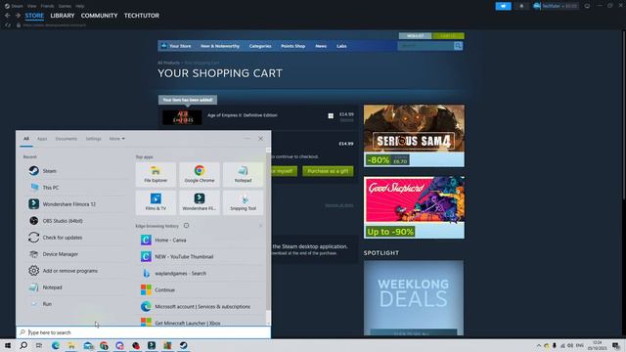Open Microsoft Edge from the taskbar
Screen dimensions: 626x352
pos(56,345)
